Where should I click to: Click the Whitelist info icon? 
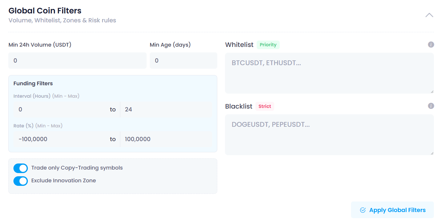(431, 45)
